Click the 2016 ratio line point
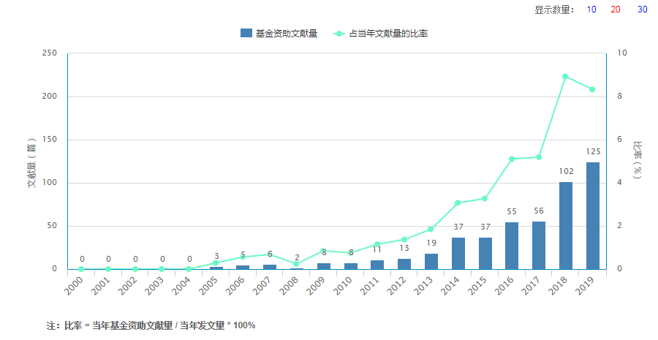 [x=512, y=159]
